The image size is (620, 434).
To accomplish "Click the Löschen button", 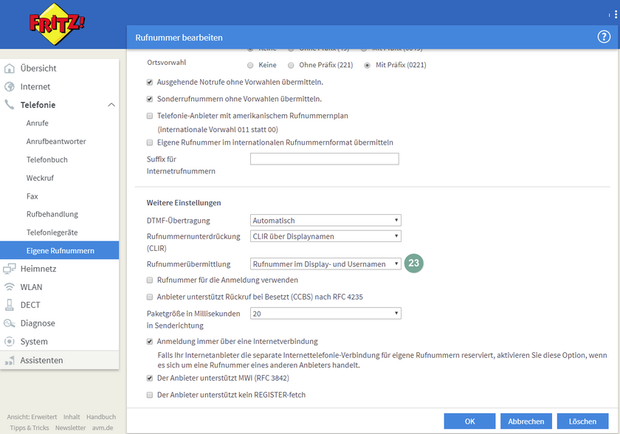I will click(582, 421).
